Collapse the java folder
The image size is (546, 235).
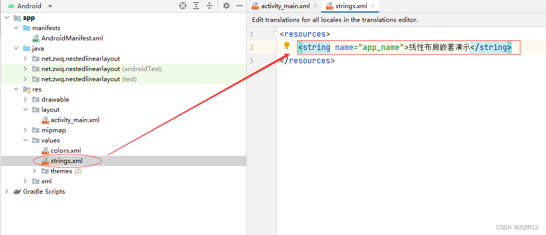click(x=16, y=48)
